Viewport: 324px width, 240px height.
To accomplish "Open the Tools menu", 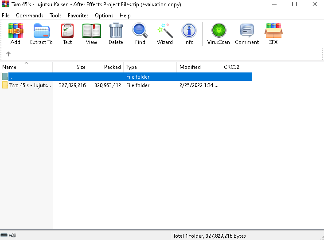I will (55, 16).
